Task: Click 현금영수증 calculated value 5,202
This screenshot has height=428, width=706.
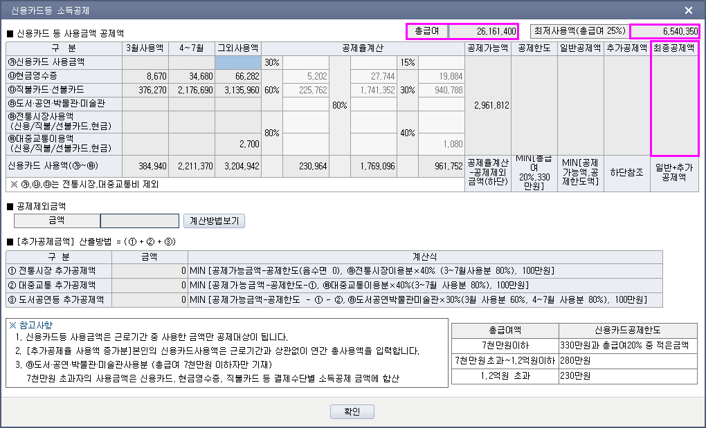Action: point(306,77)
